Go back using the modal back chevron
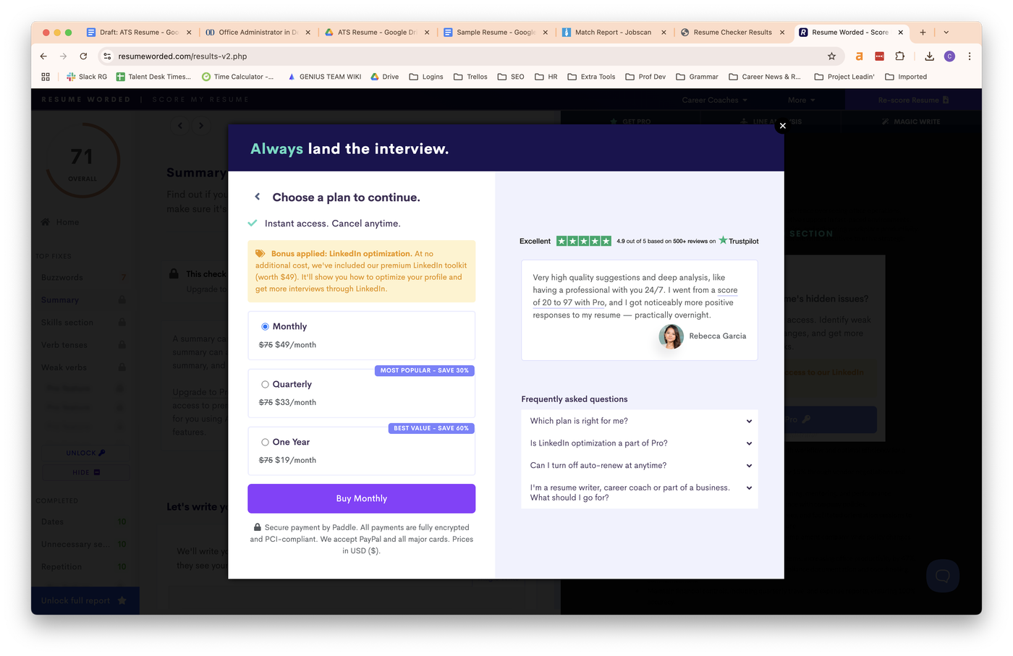The width and height of the screenshot is (1013, 656). tap(257, 197)
